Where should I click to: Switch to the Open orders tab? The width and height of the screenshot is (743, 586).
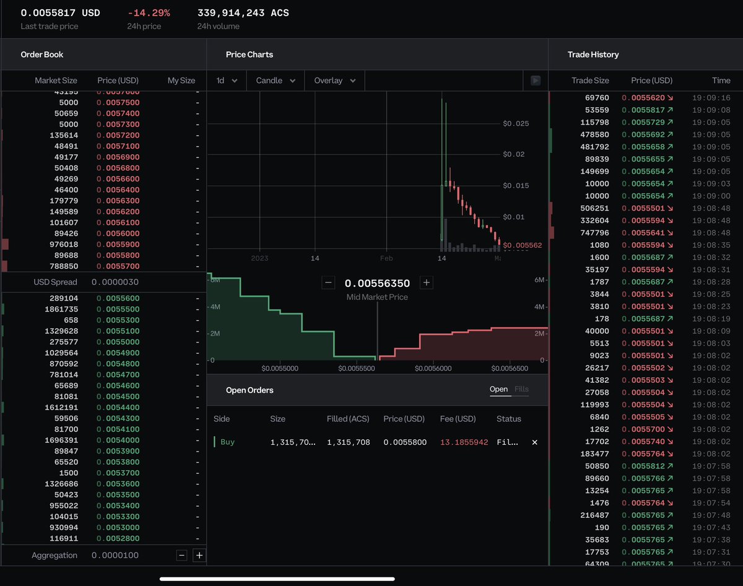pyautogui.click(x=498, y=390)
